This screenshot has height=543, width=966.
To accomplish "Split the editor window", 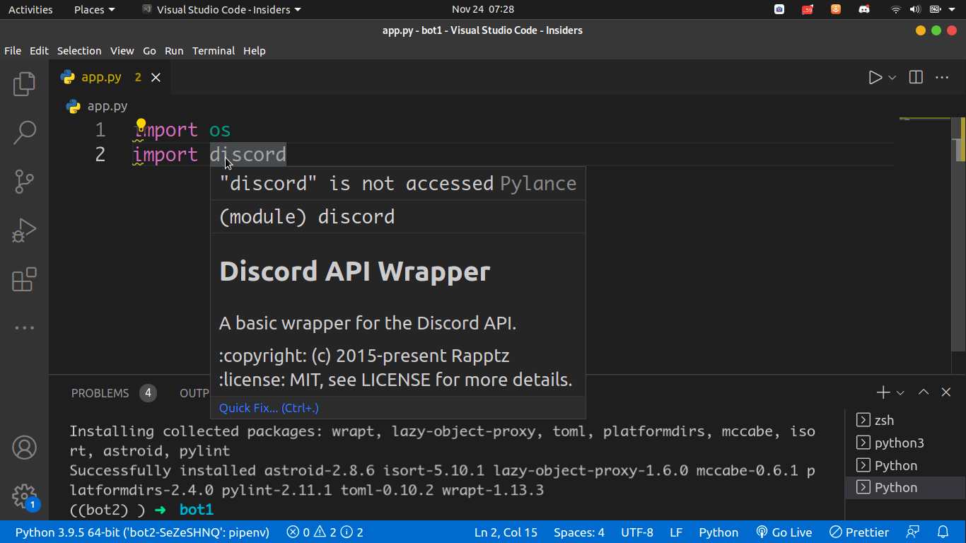I will 915,77.
